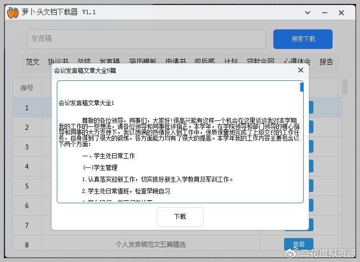This screenshot has height=262, width=360.
Task: Switch to the 报告 category
Action: click(x=326, y=62)
